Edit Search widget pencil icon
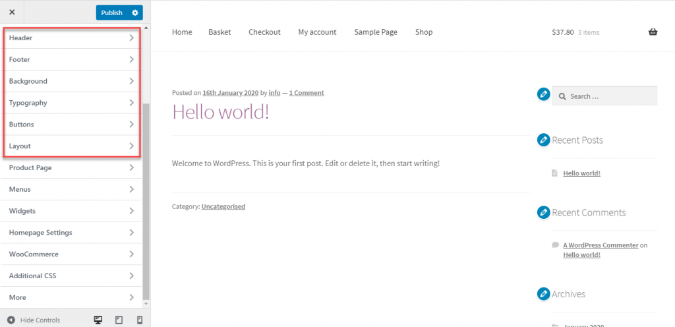 [x=544, y=94]
